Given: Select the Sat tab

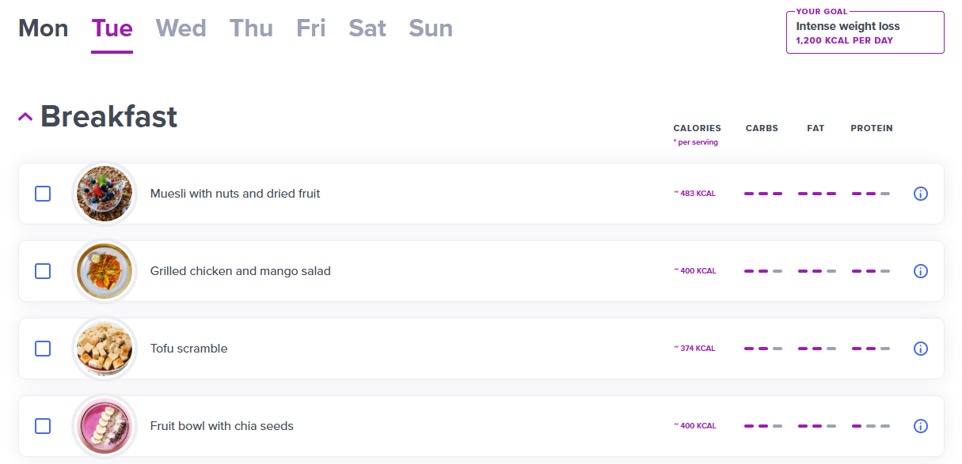Looking at the screenshot, I should [367, 28].
